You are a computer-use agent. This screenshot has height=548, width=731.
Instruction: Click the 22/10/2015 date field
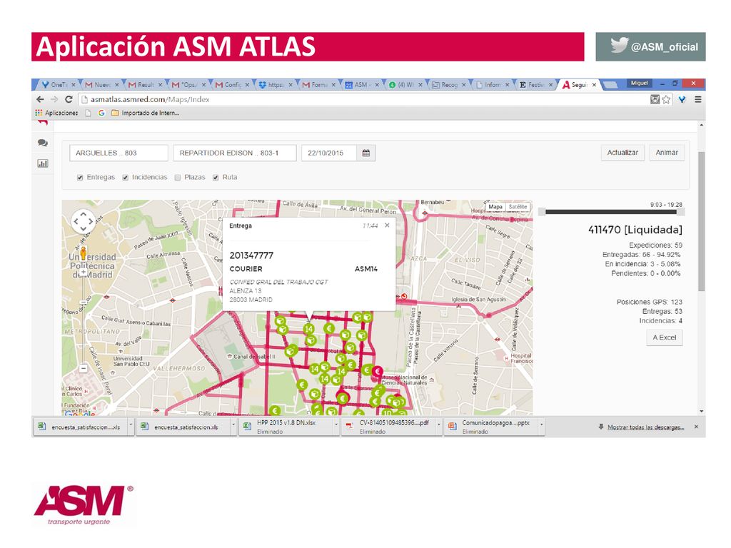point(329,153)
